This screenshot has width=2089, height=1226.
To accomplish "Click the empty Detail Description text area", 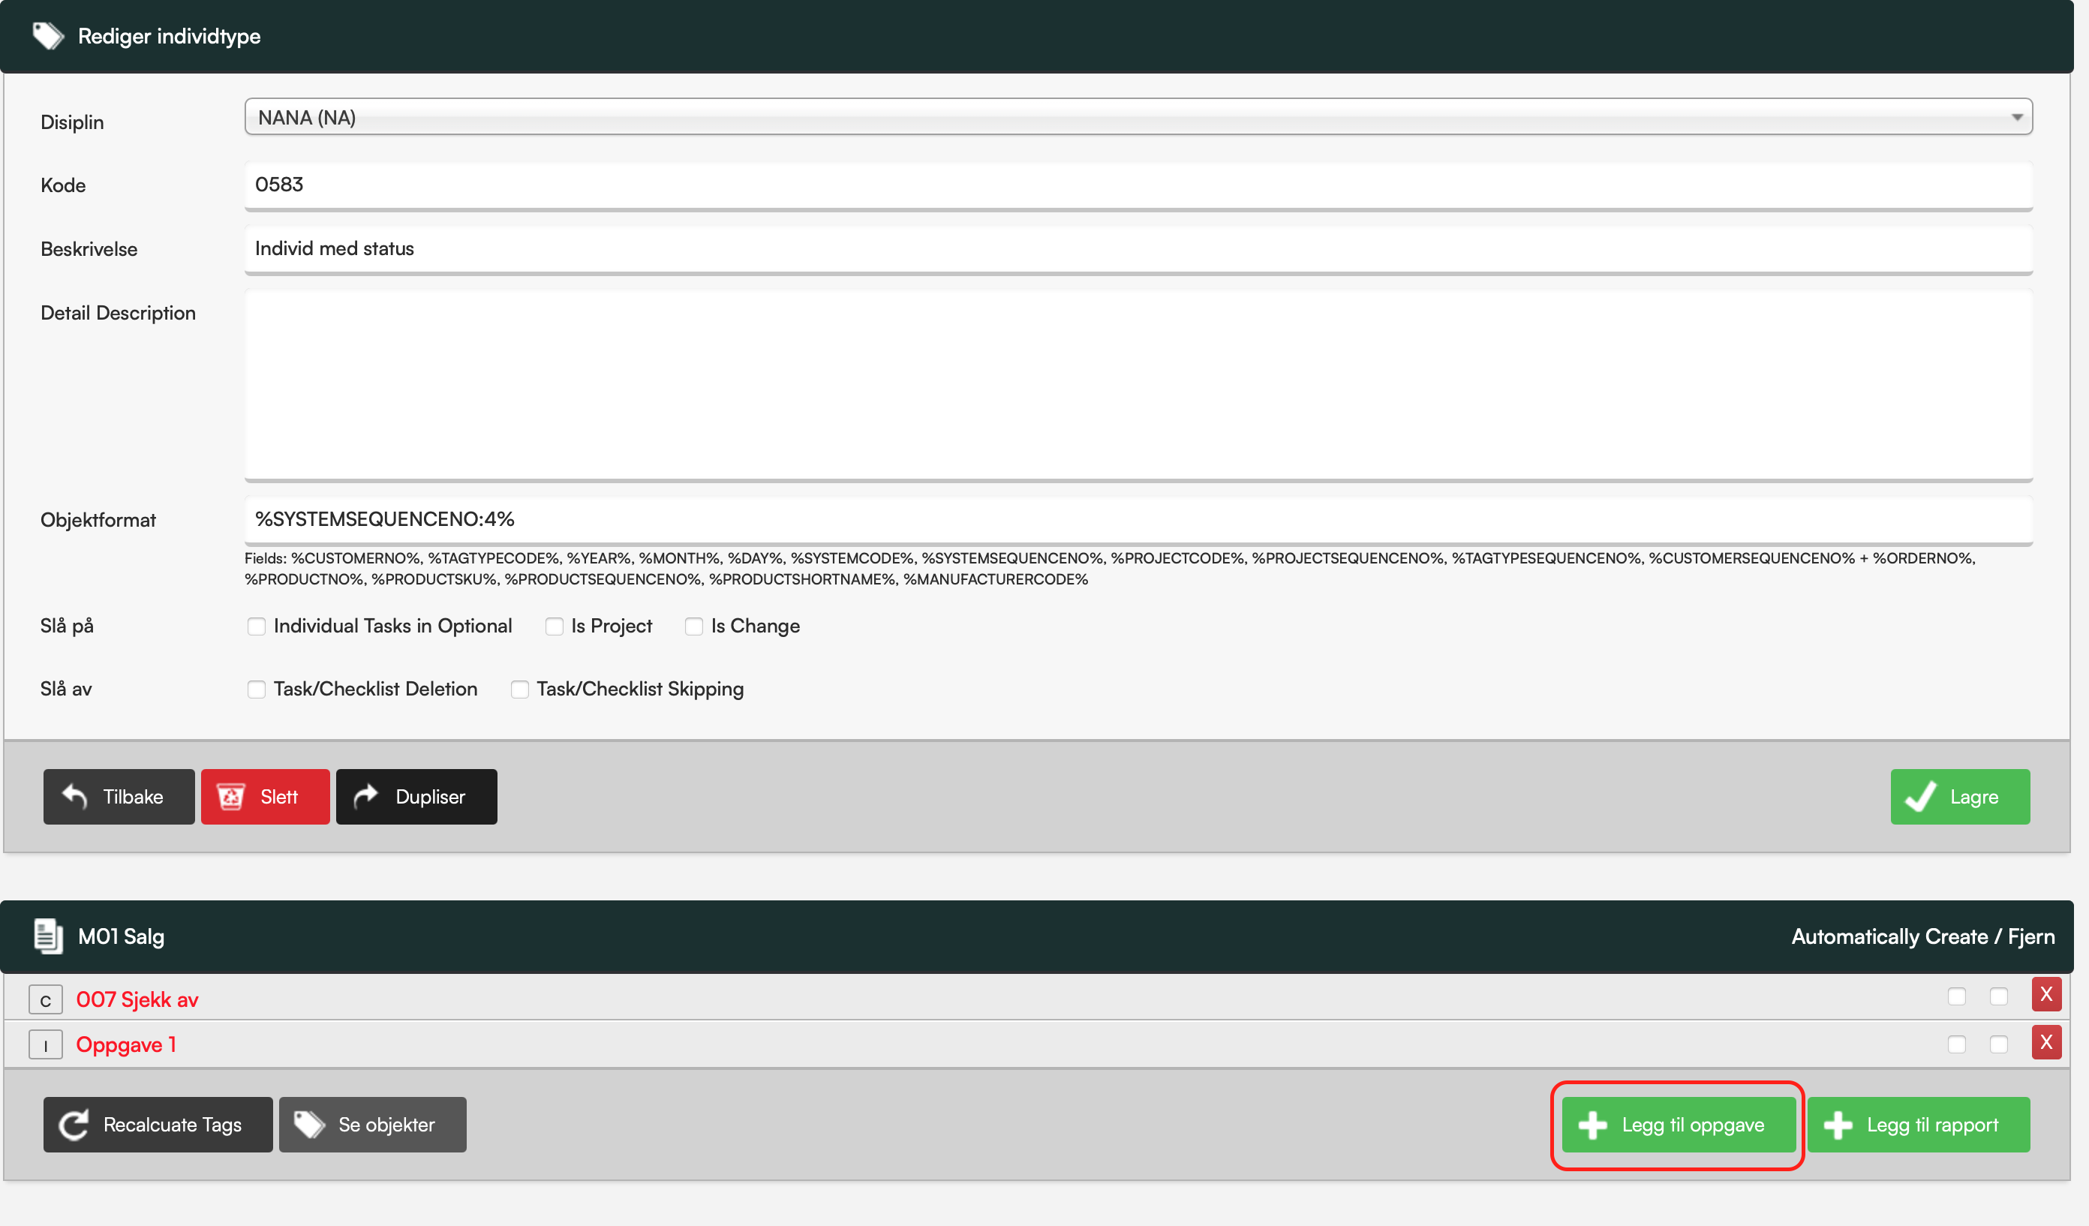I will pos(1138,386).
